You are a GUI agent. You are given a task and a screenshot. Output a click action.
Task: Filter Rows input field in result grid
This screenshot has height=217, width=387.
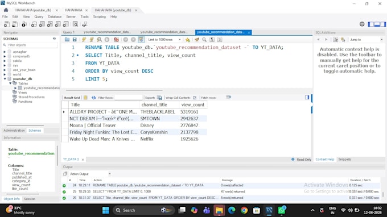pyautogui.click(x=129, y=98)
